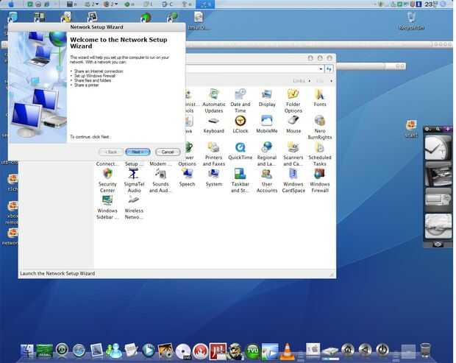Click the analog clock sidebar widget
The width and height of the screenshot is (456, 363).
[x=438, y=148]
